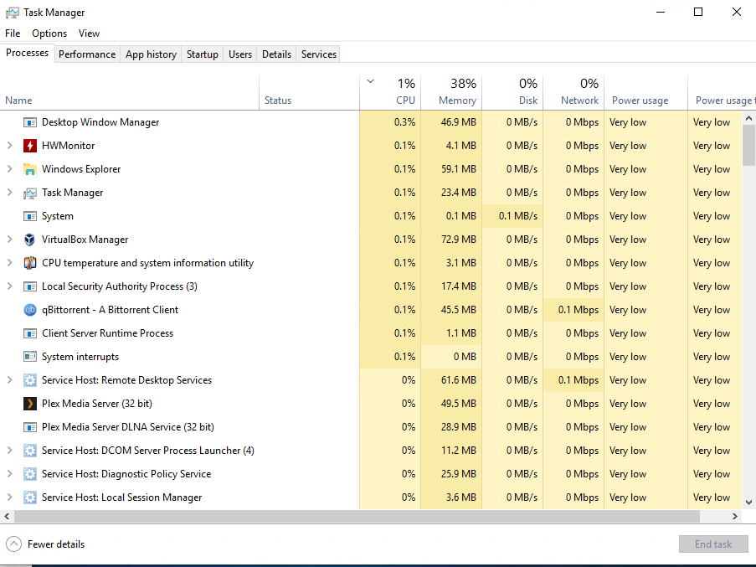The image size is (756, 567).
Task: Sort processes by Disk column header
Action: pyautogui.click(x=512, y=93)
